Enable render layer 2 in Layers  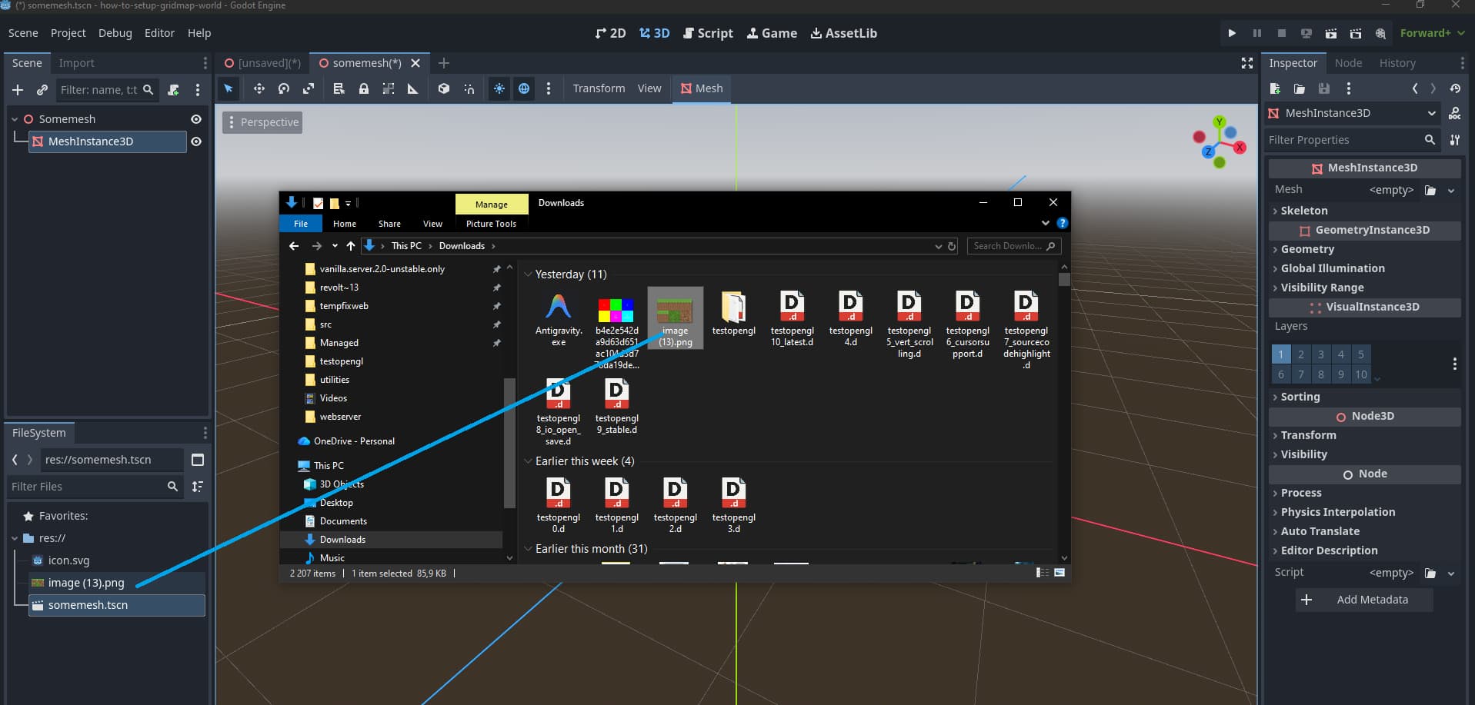[1300, 354]
